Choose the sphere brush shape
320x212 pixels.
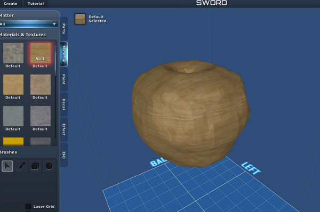point(49,166)
